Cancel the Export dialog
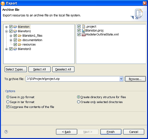 point(134,132)
